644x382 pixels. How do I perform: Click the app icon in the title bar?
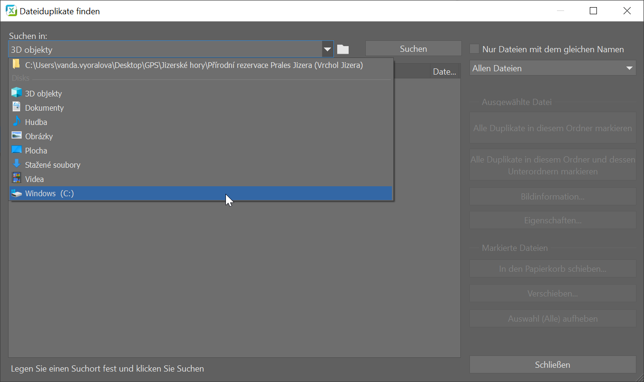pyautogui.click(x=10, y=11)
